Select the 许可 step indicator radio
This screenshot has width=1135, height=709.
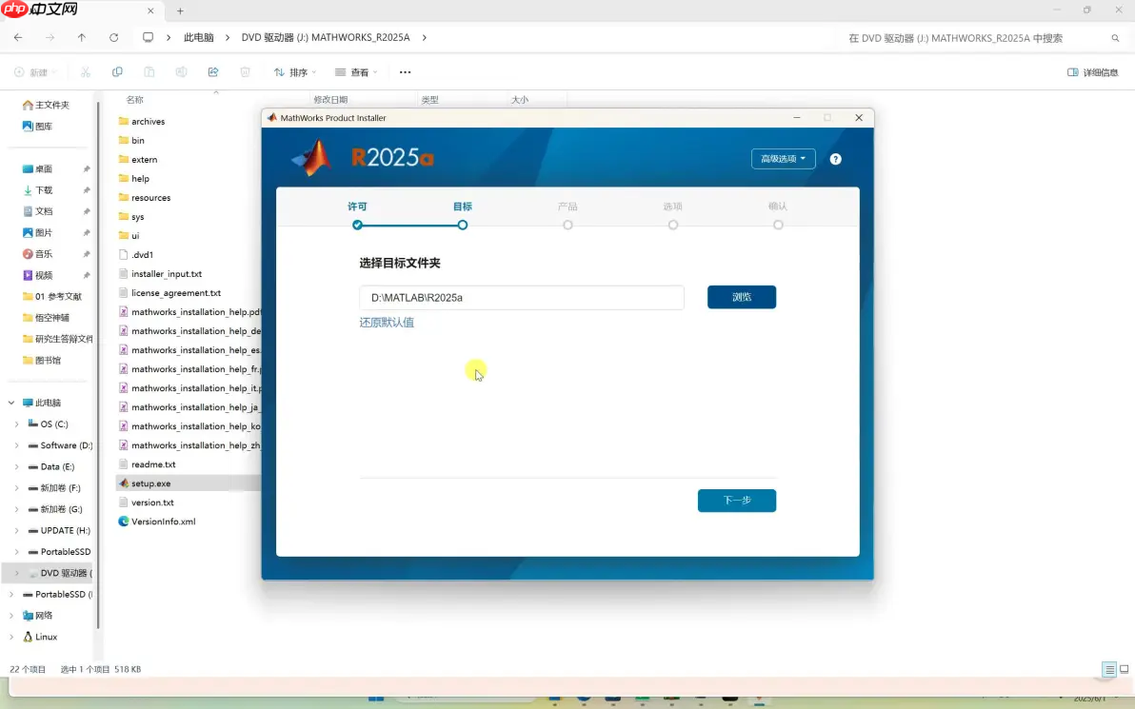point(357,225)
